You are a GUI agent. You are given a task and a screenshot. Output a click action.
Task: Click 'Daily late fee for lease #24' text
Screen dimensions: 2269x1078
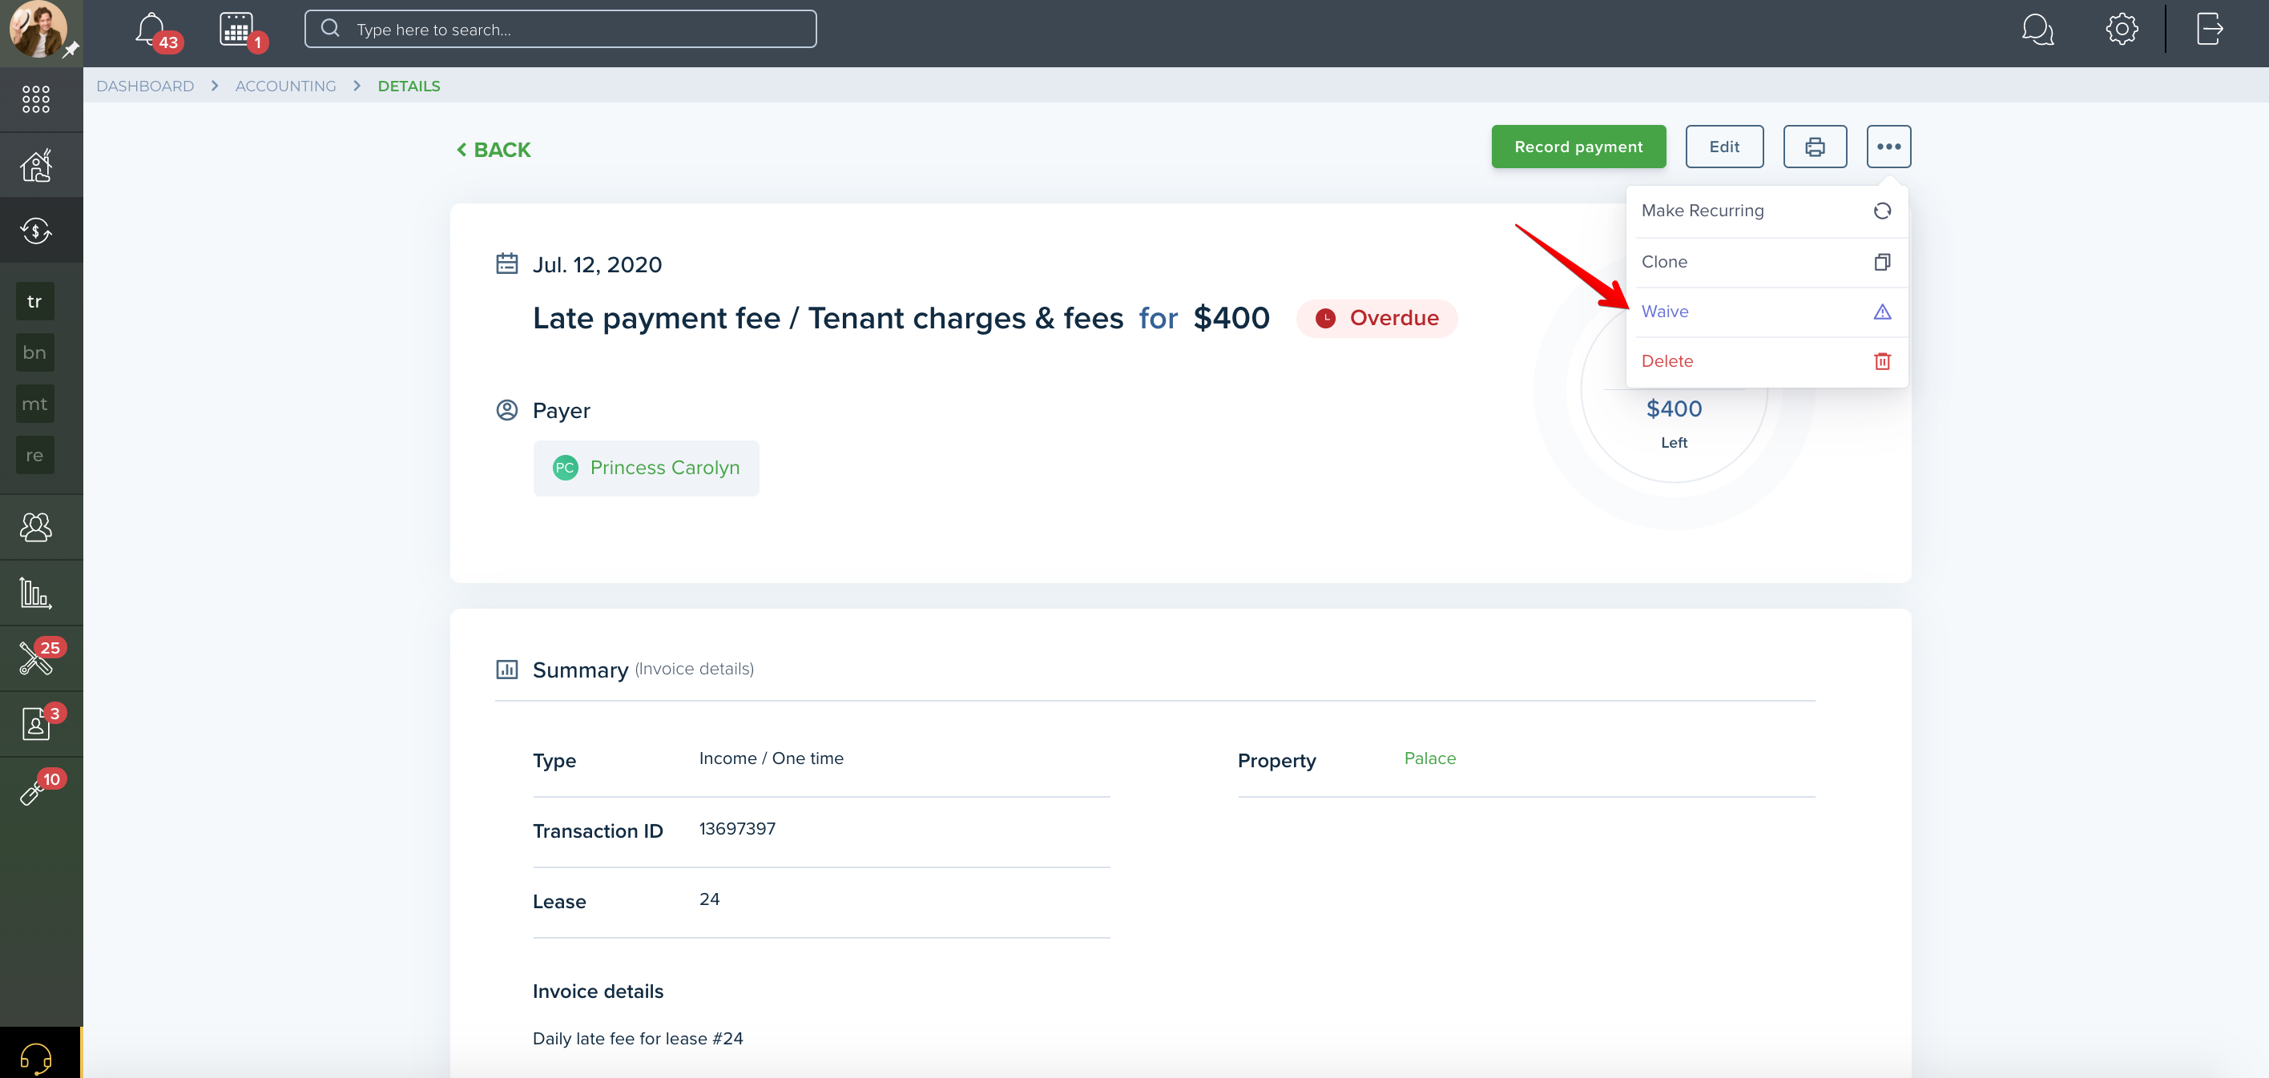[x=638, y=1039]
